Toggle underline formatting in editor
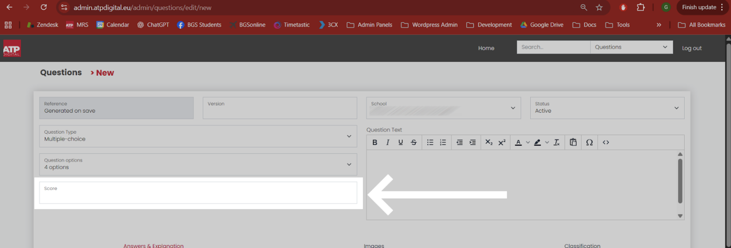731x248 pixels. tap(401, 142)
